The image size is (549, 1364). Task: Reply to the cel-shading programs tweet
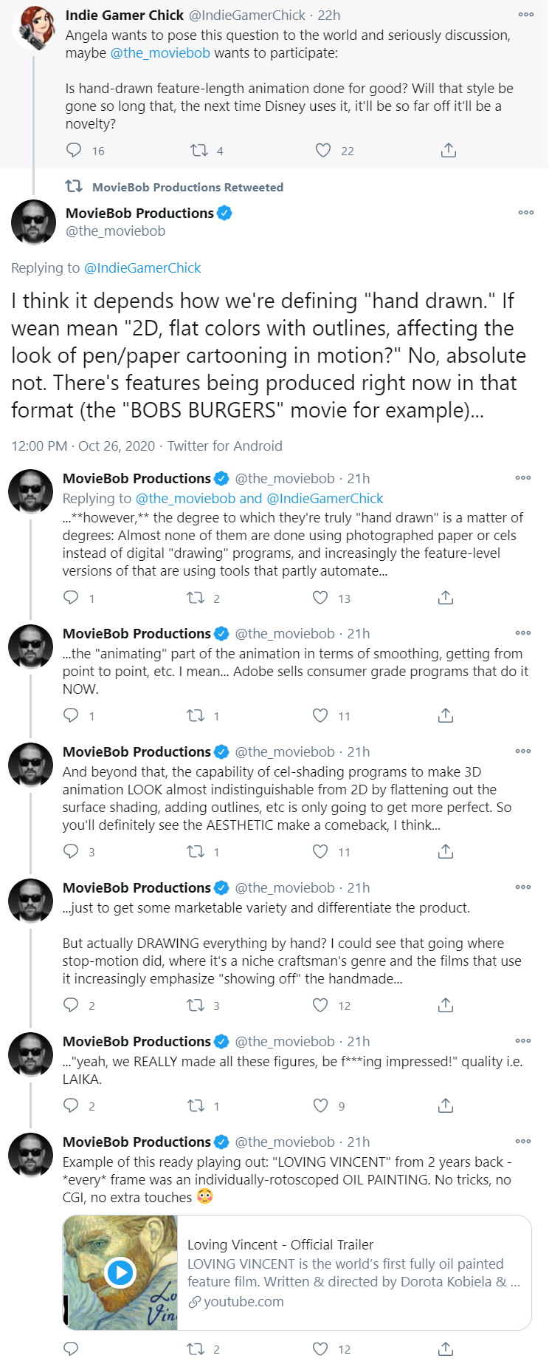click(x=71, y=851)
